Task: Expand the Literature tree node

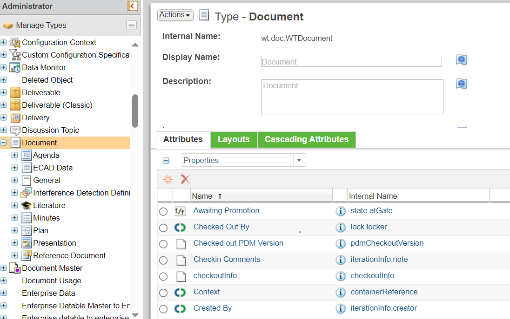Action: [x=14, y=205]
